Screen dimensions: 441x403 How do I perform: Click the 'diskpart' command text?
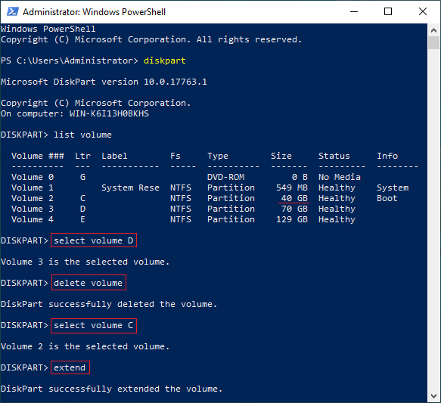(x=165, y=60)
